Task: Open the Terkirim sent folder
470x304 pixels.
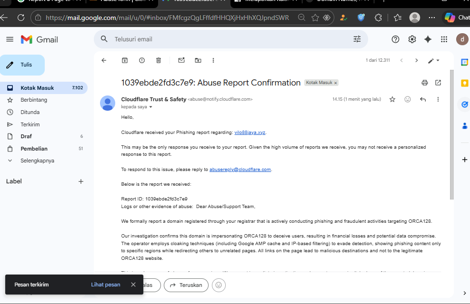Action: (x=30, y=124)
